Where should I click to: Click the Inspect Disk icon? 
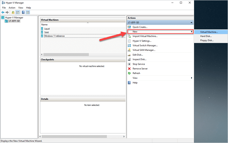pyautogui.click(x=129, y=59)
